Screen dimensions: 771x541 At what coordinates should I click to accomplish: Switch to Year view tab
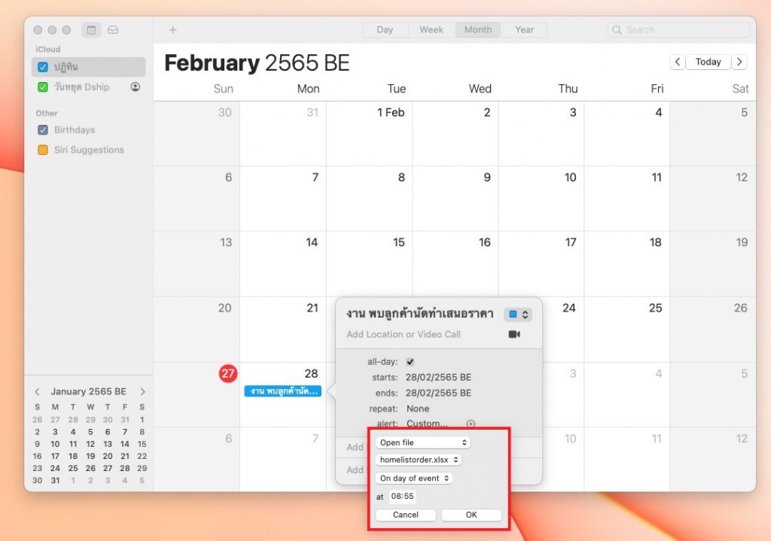(524, 30)
